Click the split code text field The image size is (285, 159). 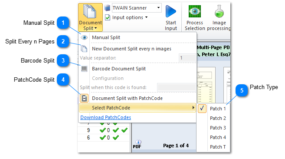click(176, 87)
